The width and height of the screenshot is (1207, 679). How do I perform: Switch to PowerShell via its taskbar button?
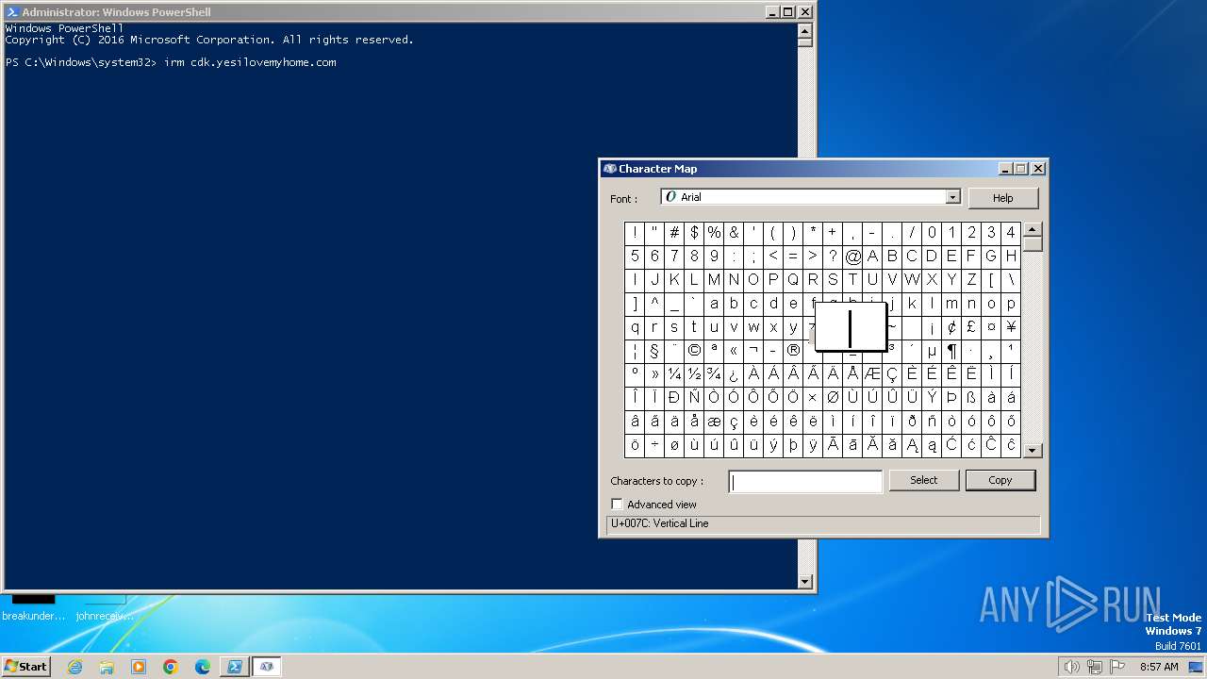[235, 667]
